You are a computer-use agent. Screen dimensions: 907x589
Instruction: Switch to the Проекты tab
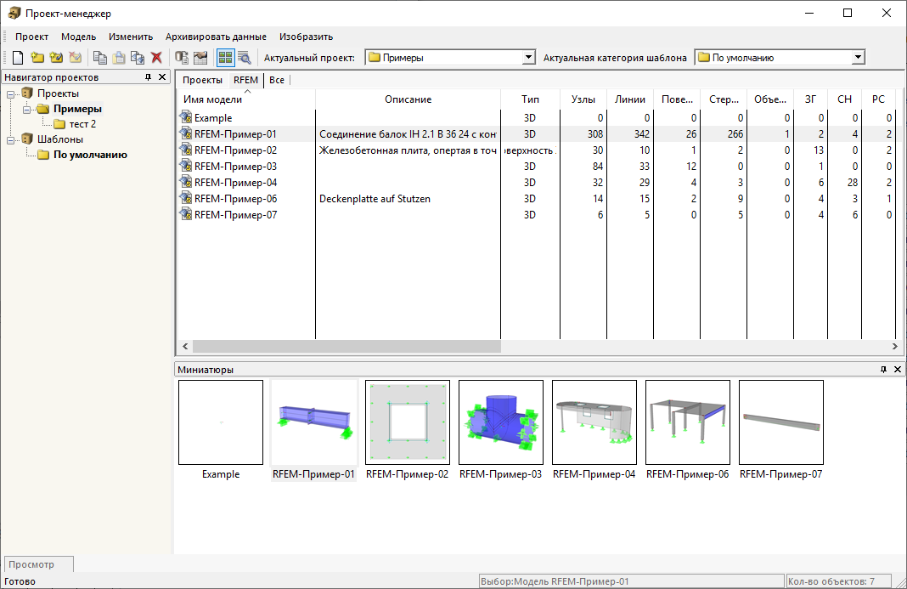coord(202,80)
